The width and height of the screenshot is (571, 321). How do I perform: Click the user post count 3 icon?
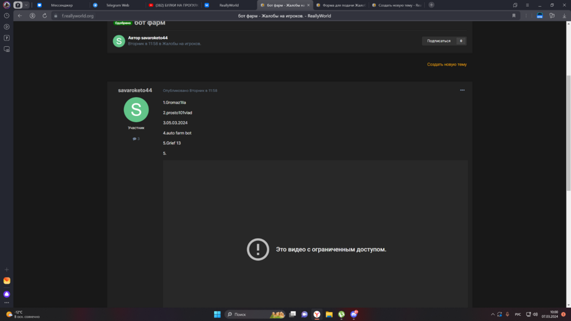(136, 139)
